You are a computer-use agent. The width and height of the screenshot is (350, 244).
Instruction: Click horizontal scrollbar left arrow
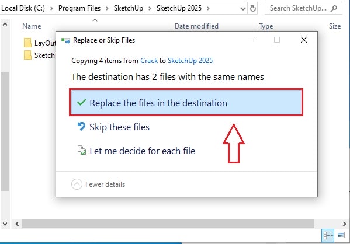[17, 224]
